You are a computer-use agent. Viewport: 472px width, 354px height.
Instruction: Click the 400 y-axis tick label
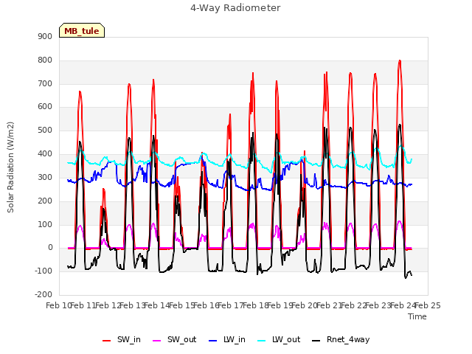(45, 154)
